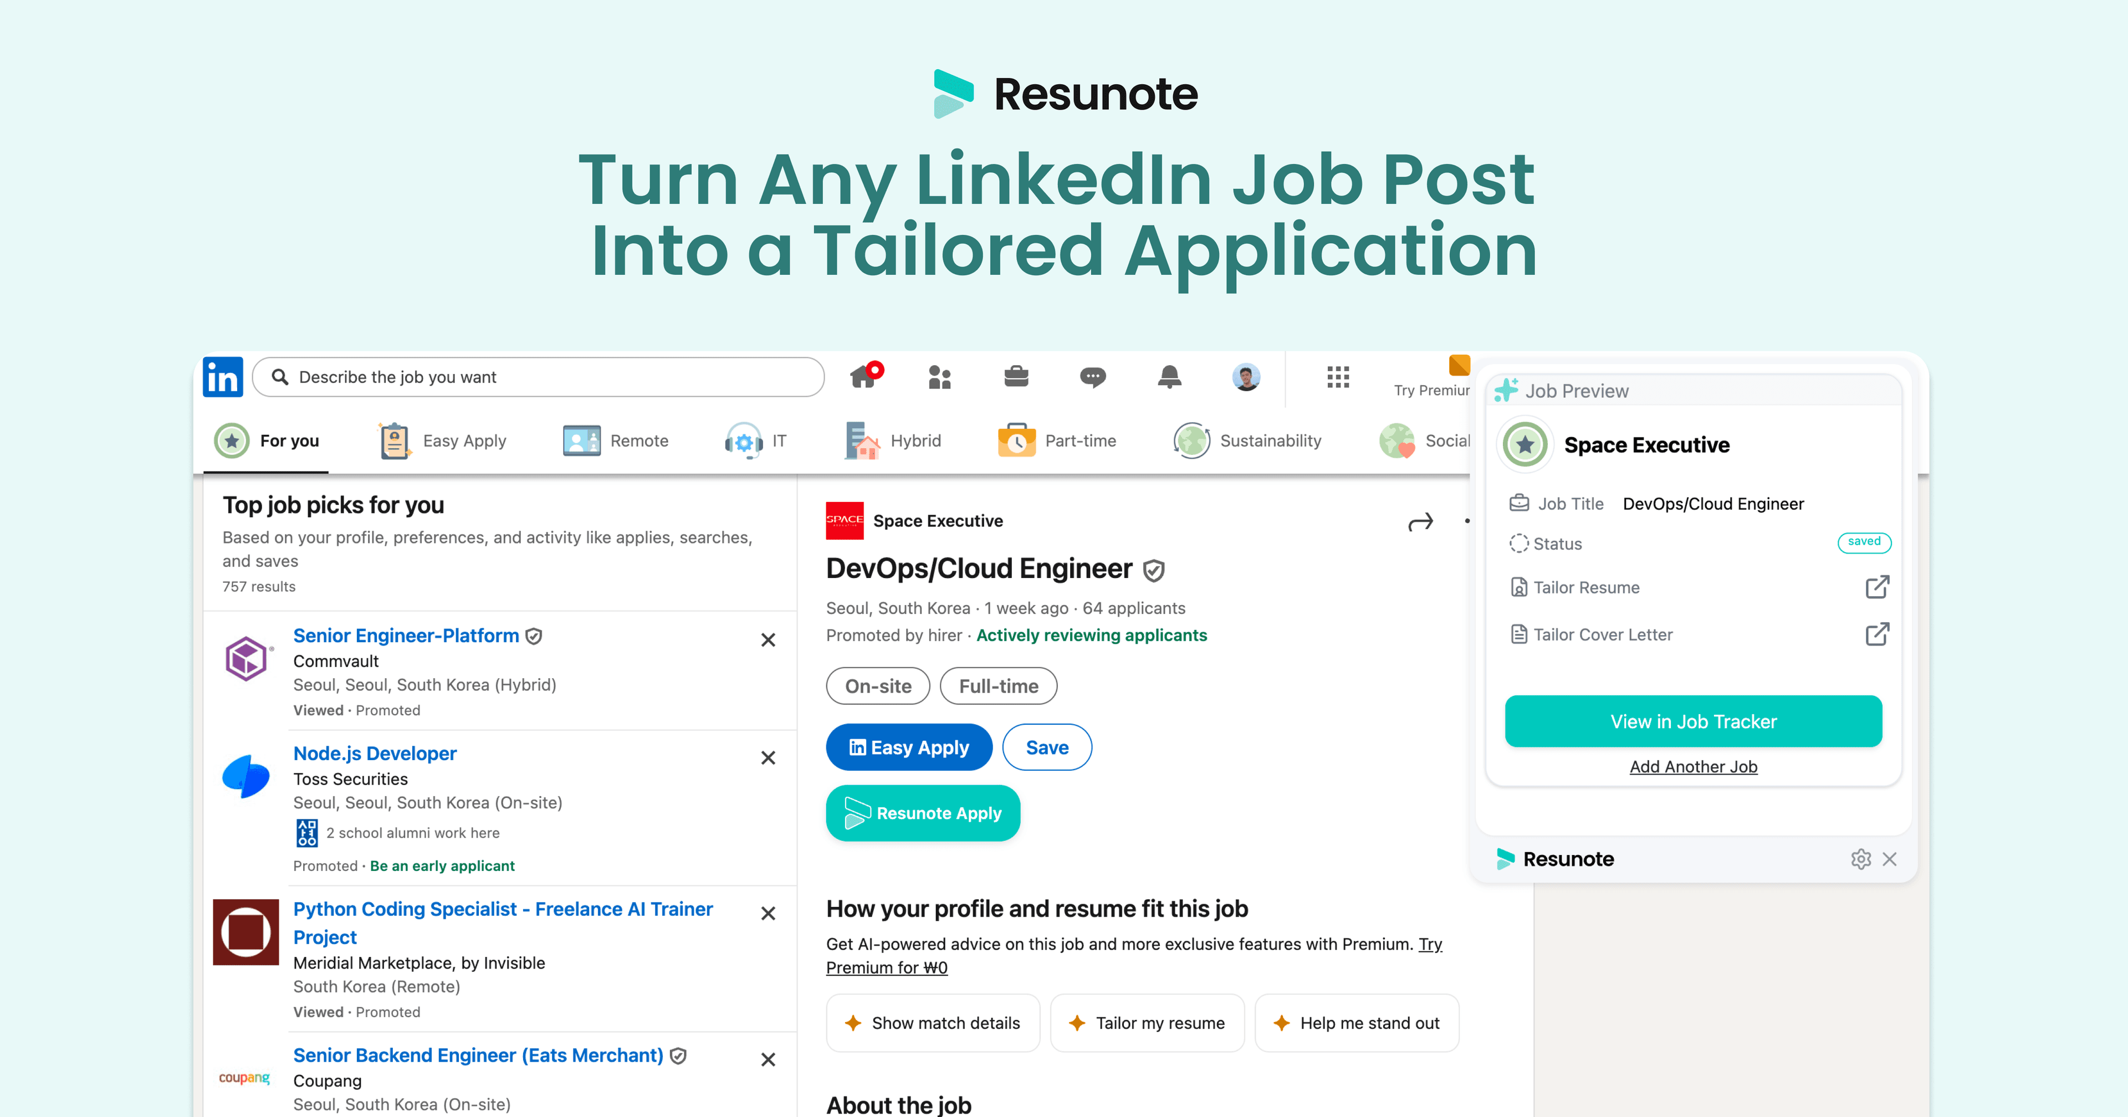
Task: Click the LinkedIn logo
Action: (x=222, y=377)
